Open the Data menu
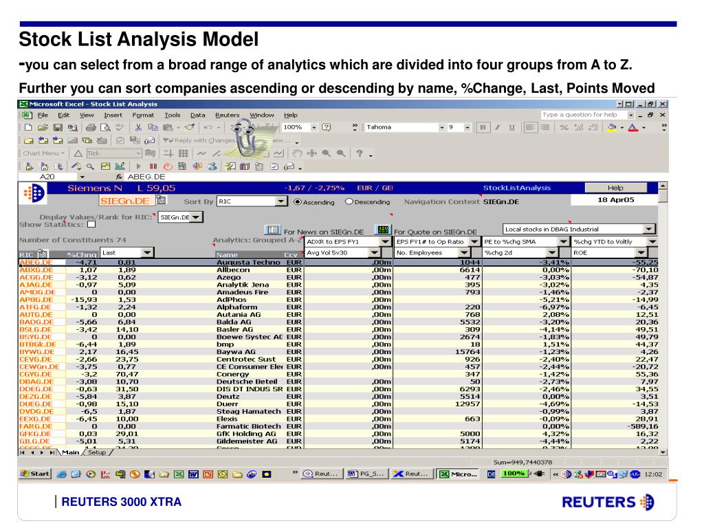The width and height of the screenshot is (704, 528). [x=197, y=115]
